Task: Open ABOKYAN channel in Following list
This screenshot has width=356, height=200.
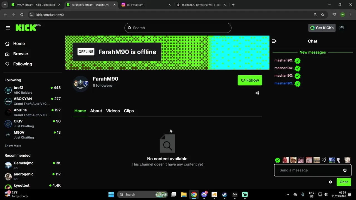Action: point(33,101)
